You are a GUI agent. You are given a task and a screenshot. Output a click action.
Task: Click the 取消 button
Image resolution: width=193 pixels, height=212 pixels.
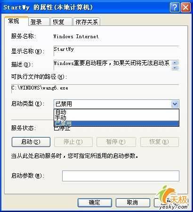pos(133,203)
